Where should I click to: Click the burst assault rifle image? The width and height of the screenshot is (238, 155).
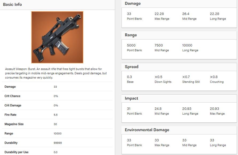(x=57, y=37)
